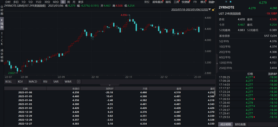Click the 画线 drawing tool button
This screenshot has width=278, height=127.
point(168,2)
